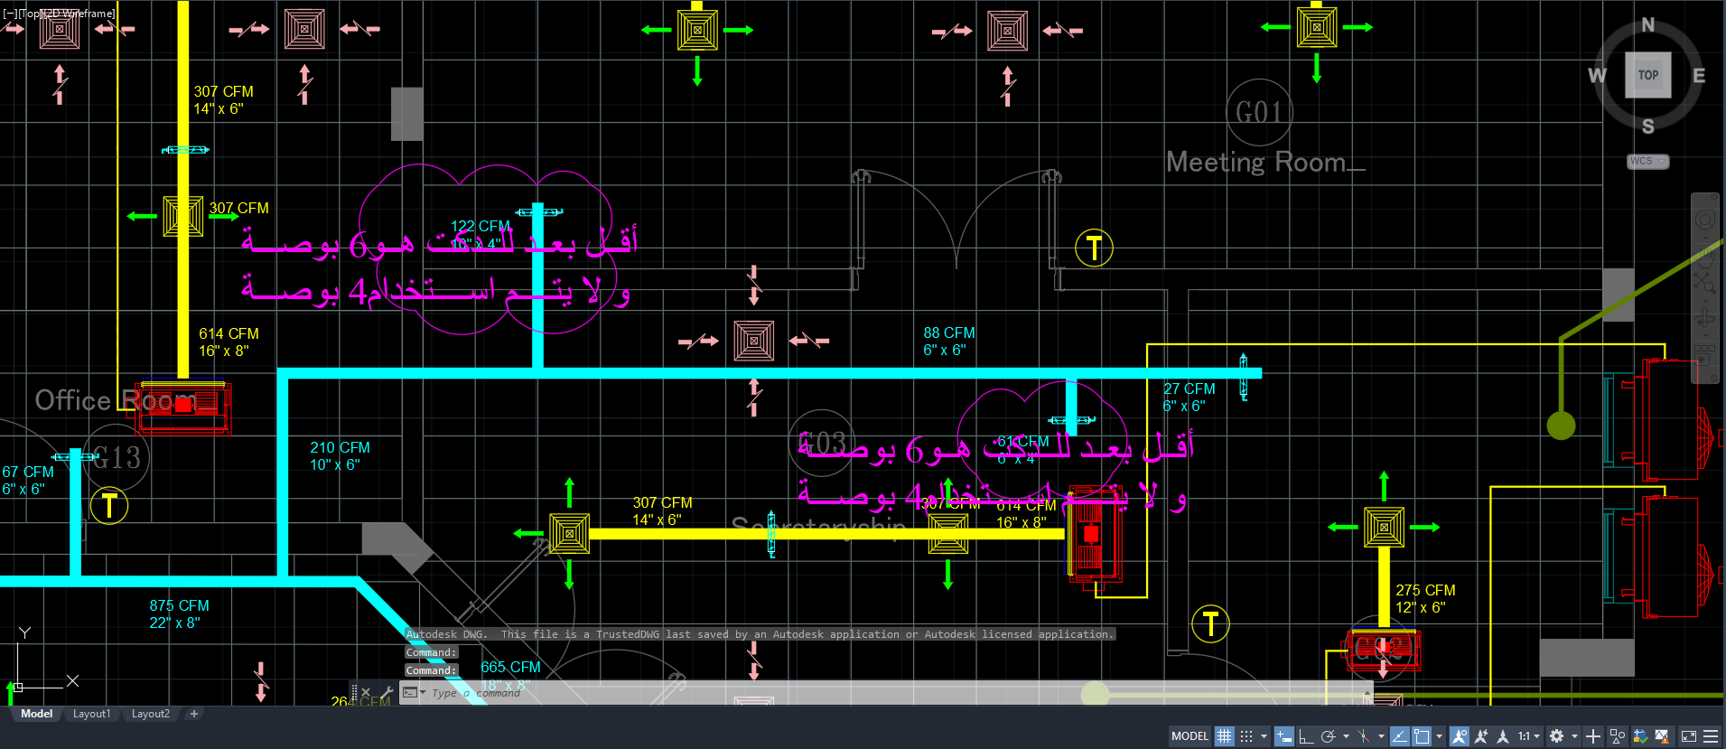This screenshot has width=1726, height=749.
Task: Open status bar customization menu
Action: [x=1711, y=736]
